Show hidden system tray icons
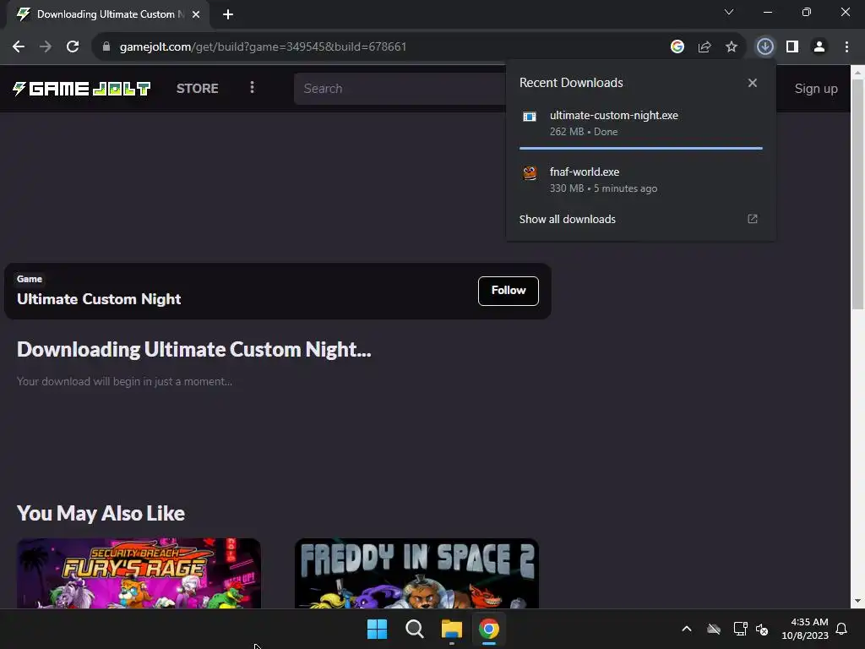 pyautogui.click(x=687, y=629)
